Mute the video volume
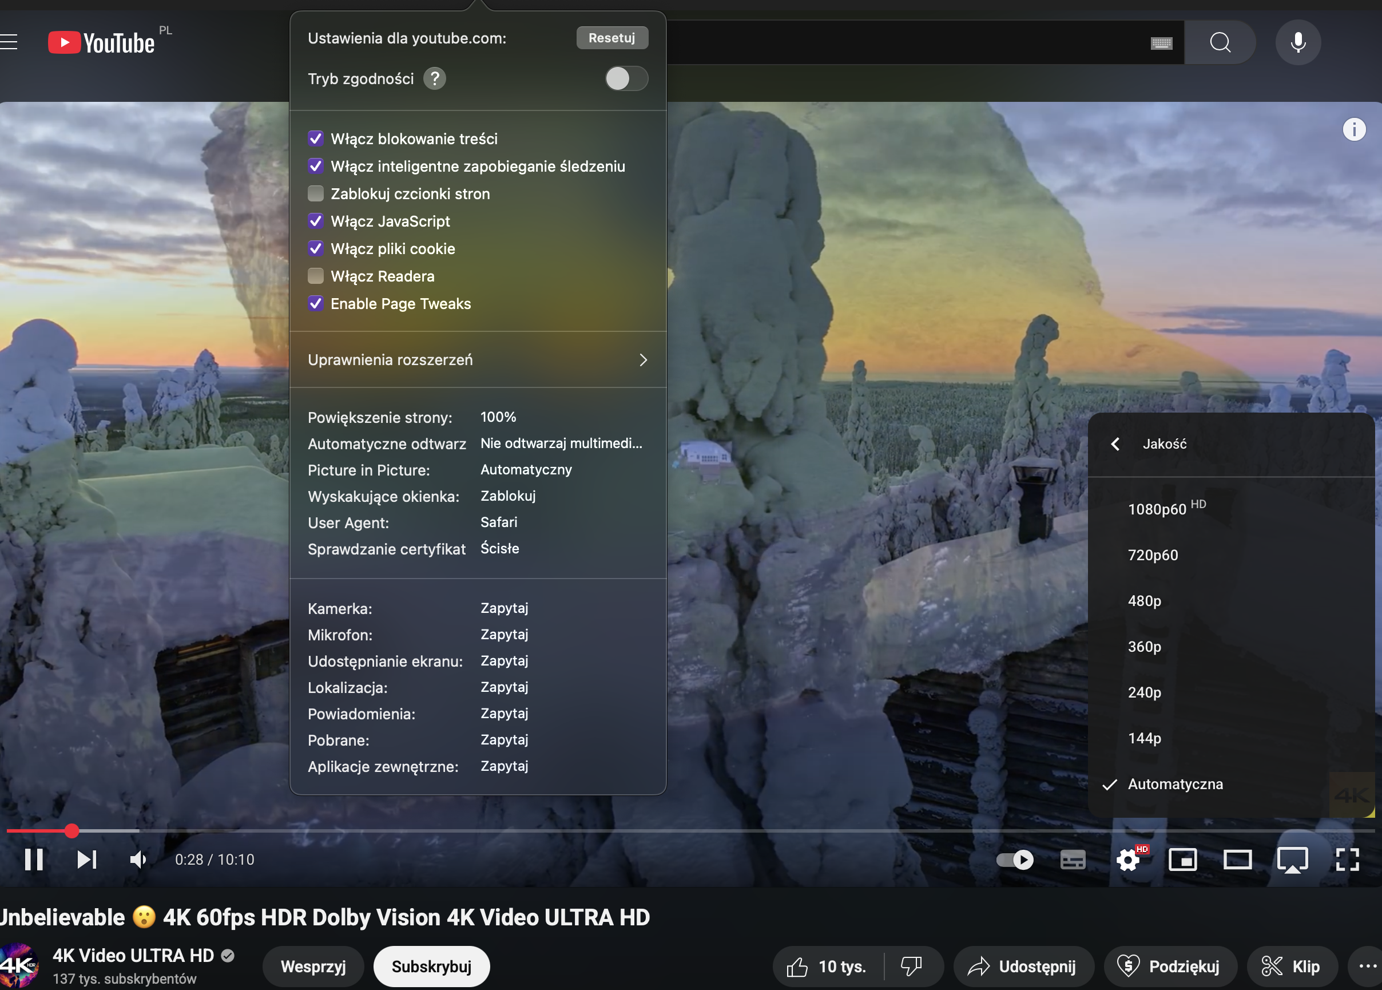Screen dimensions: 1382x990 click(x=139, y=860)
